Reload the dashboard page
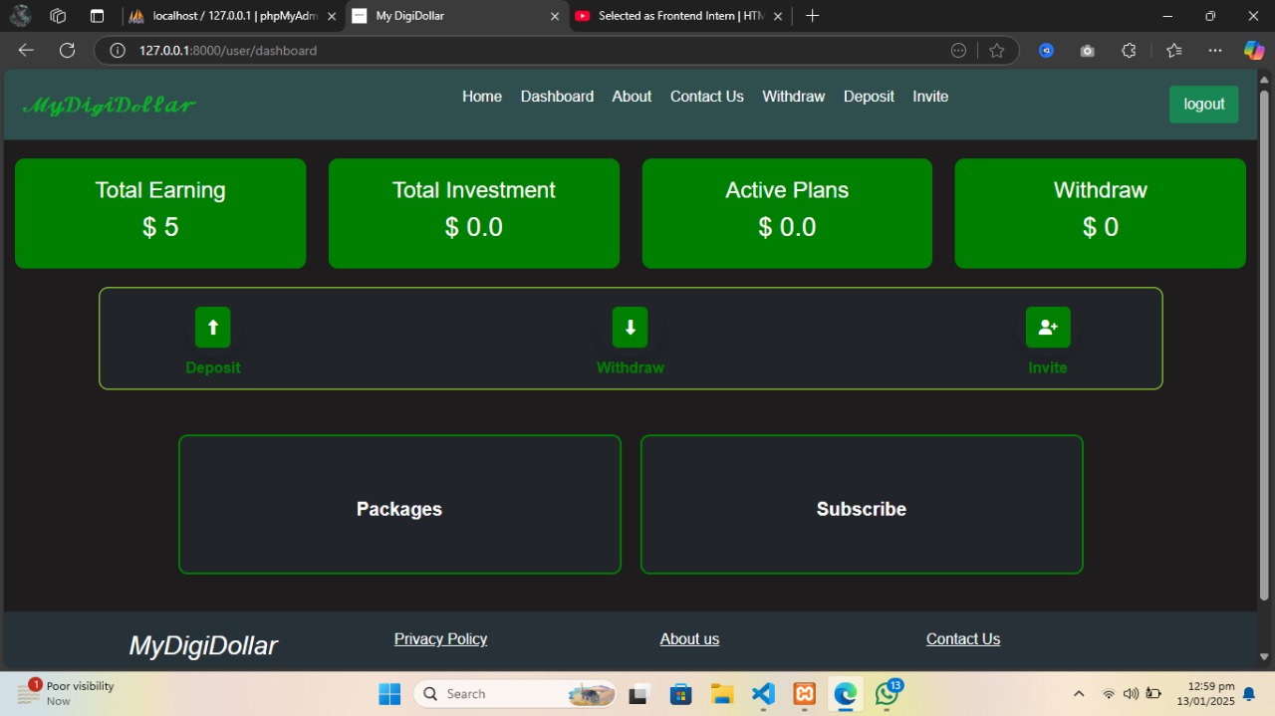 coord(67,51)
